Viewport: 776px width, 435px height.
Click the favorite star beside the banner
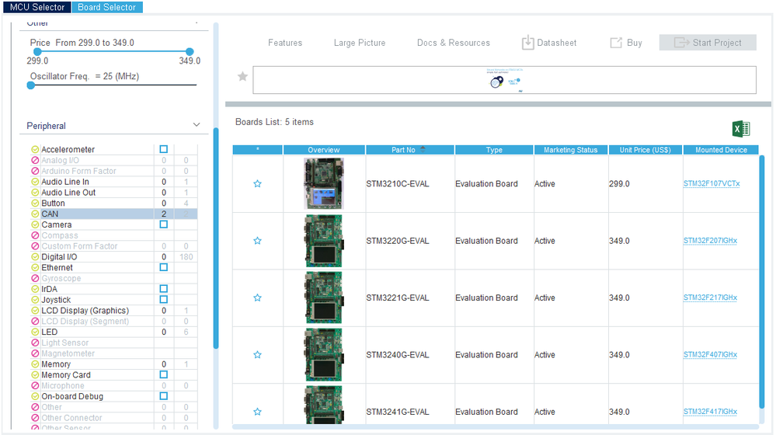click(242, 76)
